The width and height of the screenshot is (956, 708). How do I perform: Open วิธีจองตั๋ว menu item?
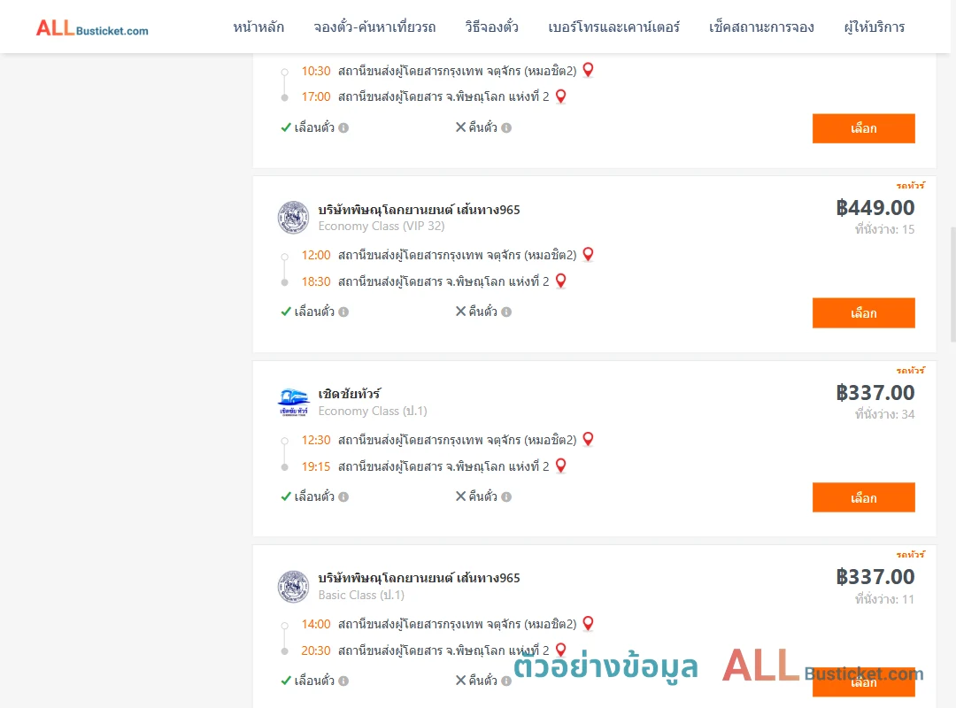tap(491, 27)
